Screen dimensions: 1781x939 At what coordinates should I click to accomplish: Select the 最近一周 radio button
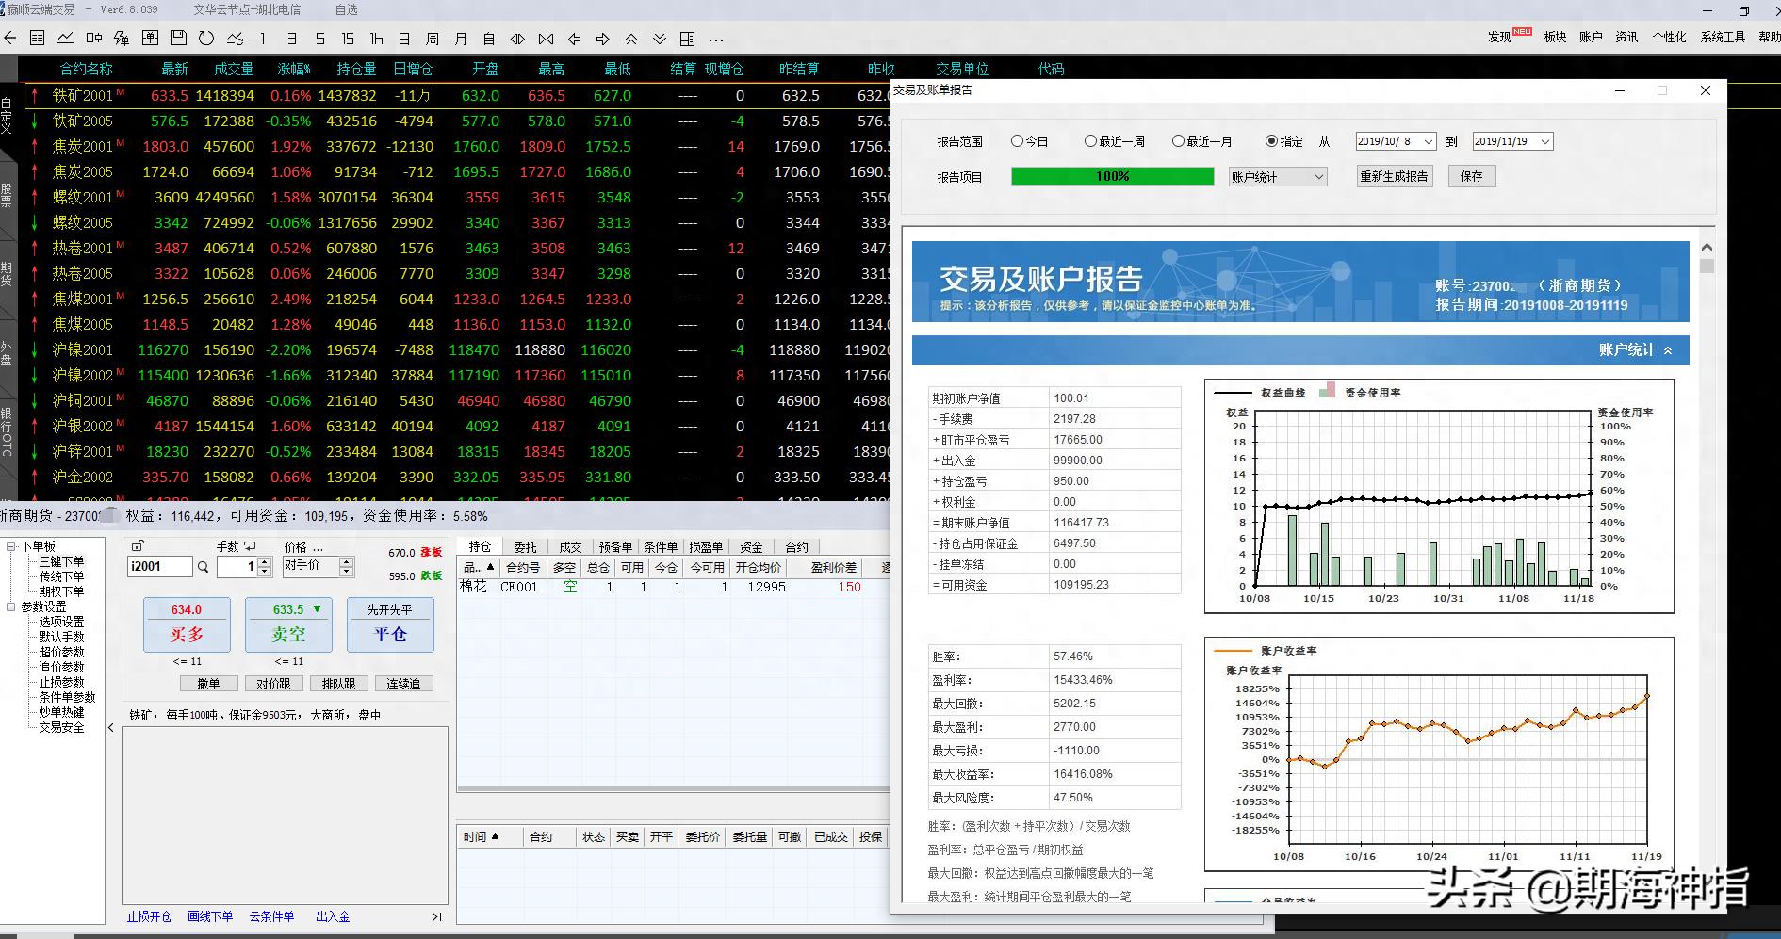(1090, 141)
